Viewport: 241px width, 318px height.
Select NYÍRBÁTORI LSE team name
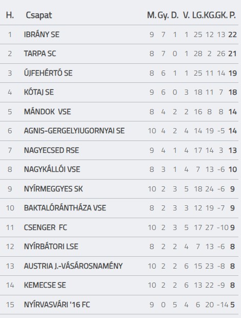51,246
